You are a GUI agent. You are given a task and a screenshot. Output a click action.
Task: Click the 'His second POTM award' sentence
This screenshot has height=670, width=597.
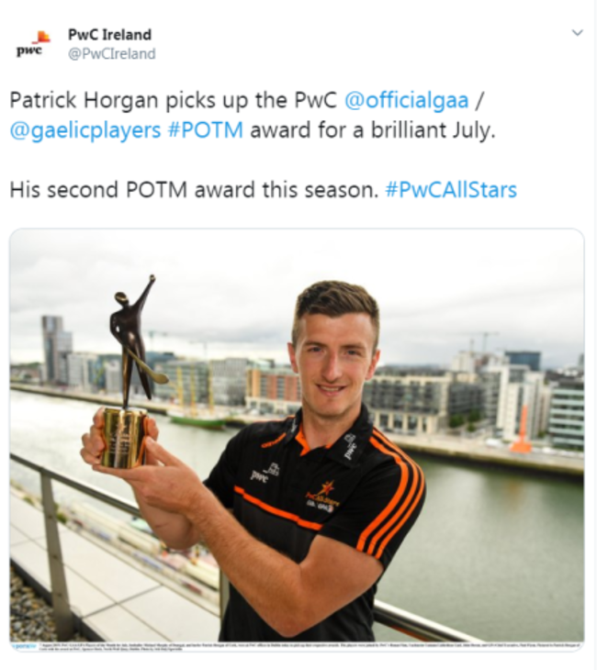click(194, 190)
